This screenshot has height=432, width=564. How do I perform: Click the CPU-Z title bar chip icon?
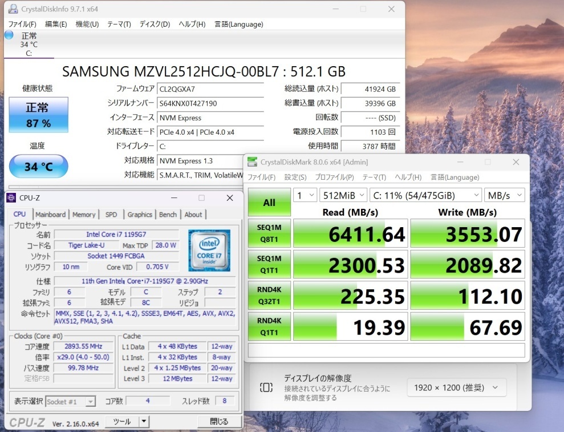coord(11,197)
